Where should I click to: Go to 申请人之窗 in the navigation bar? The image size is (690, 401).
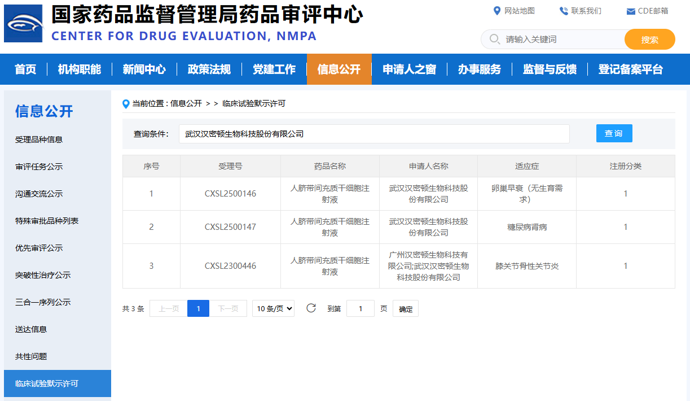pyautogui.click(x=409, y=69)
